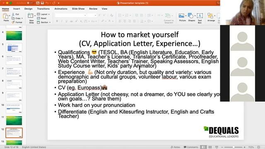Expand the Picture dropdown arrow
This screenshot has width=265, height=149.
pyautogui.click(x=186, y=16)
